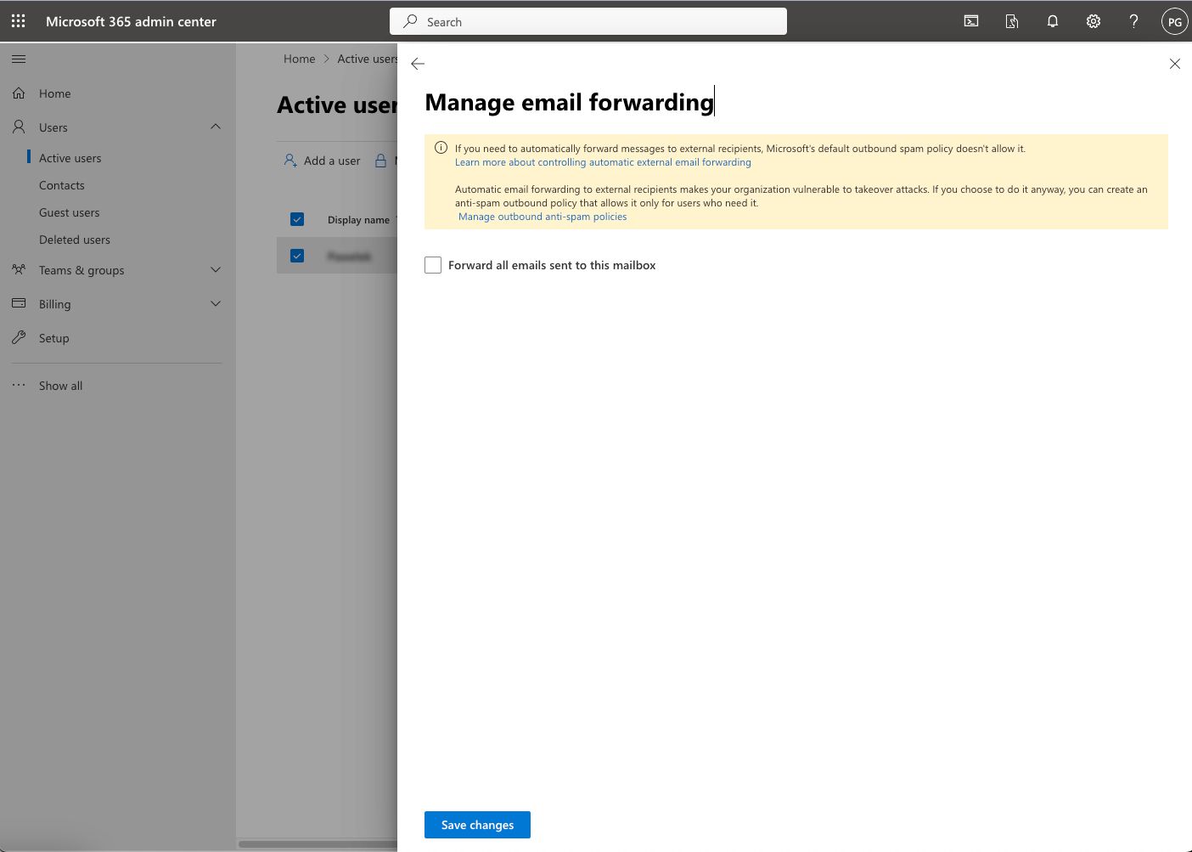Viewport: 1192px width, 852px height.
Task: Click the Display name column header
Action: pyautogui.click(x=358, y=220)
